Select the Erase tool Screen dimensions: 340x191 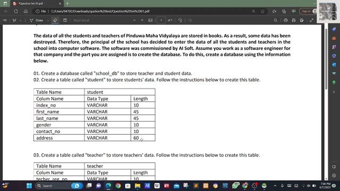55,20
